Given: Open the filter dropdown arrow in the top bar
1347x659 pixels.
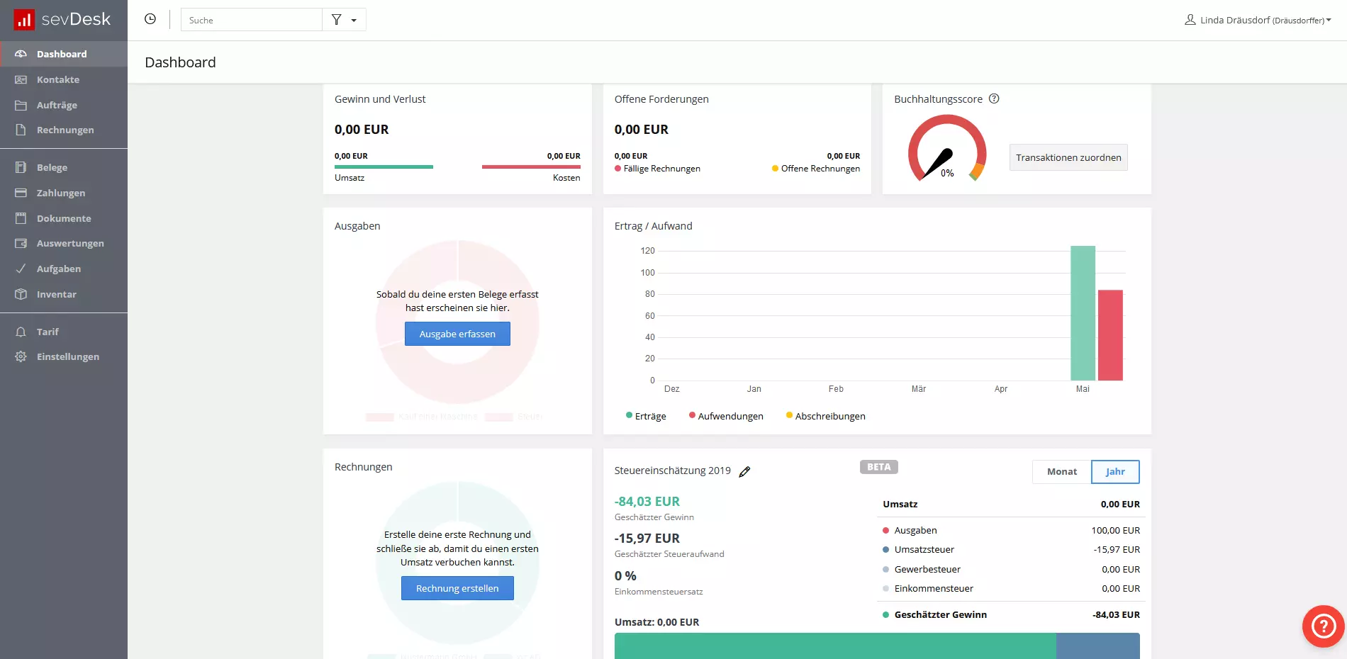Looking at the screenshot, I should click(354, 20).
